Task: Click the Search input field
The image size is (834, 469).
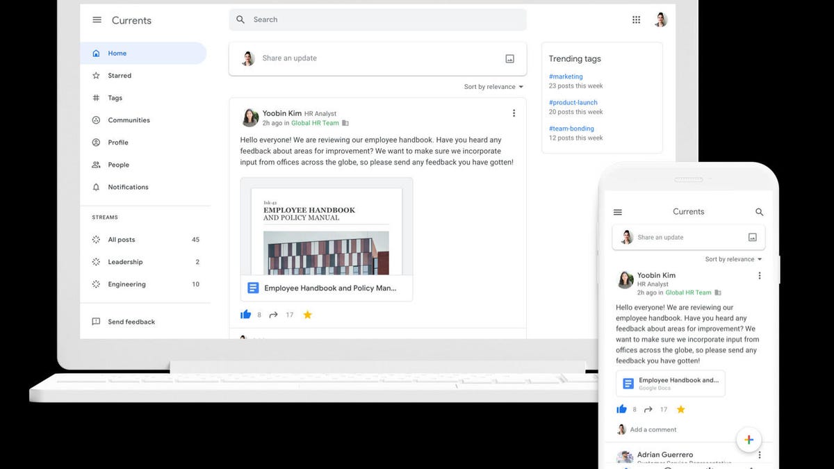Action: (377, 19)
